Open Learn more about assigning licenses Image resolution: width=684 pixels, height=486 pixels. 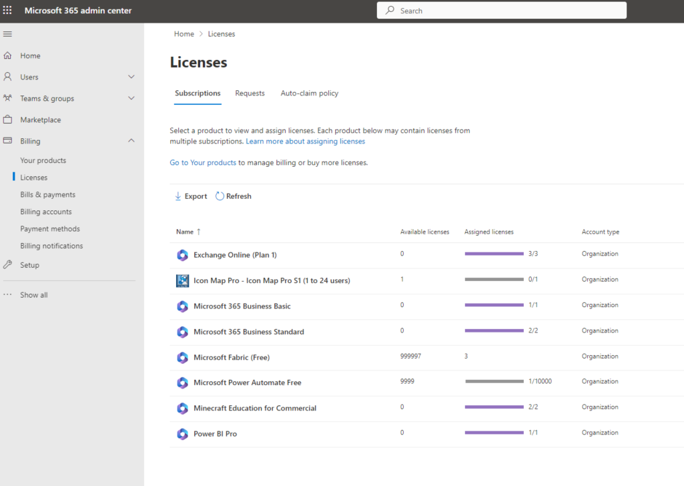[305, 141]
